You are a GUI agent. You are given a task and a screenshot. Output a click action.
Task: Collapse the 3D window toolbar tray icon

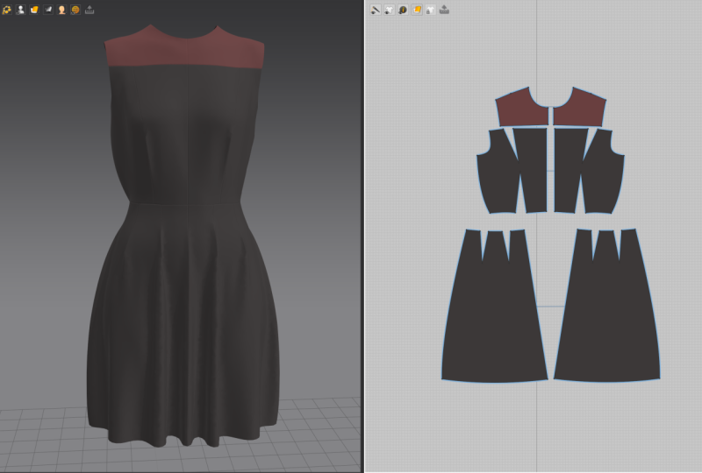click(x=90, y=10)
